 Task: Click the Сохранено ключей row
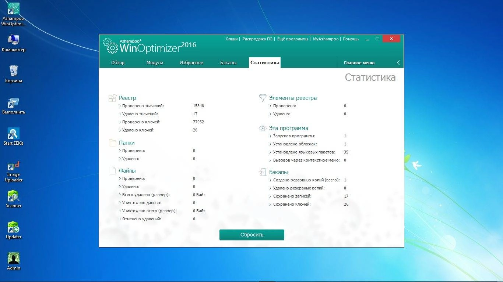(309, 204)
